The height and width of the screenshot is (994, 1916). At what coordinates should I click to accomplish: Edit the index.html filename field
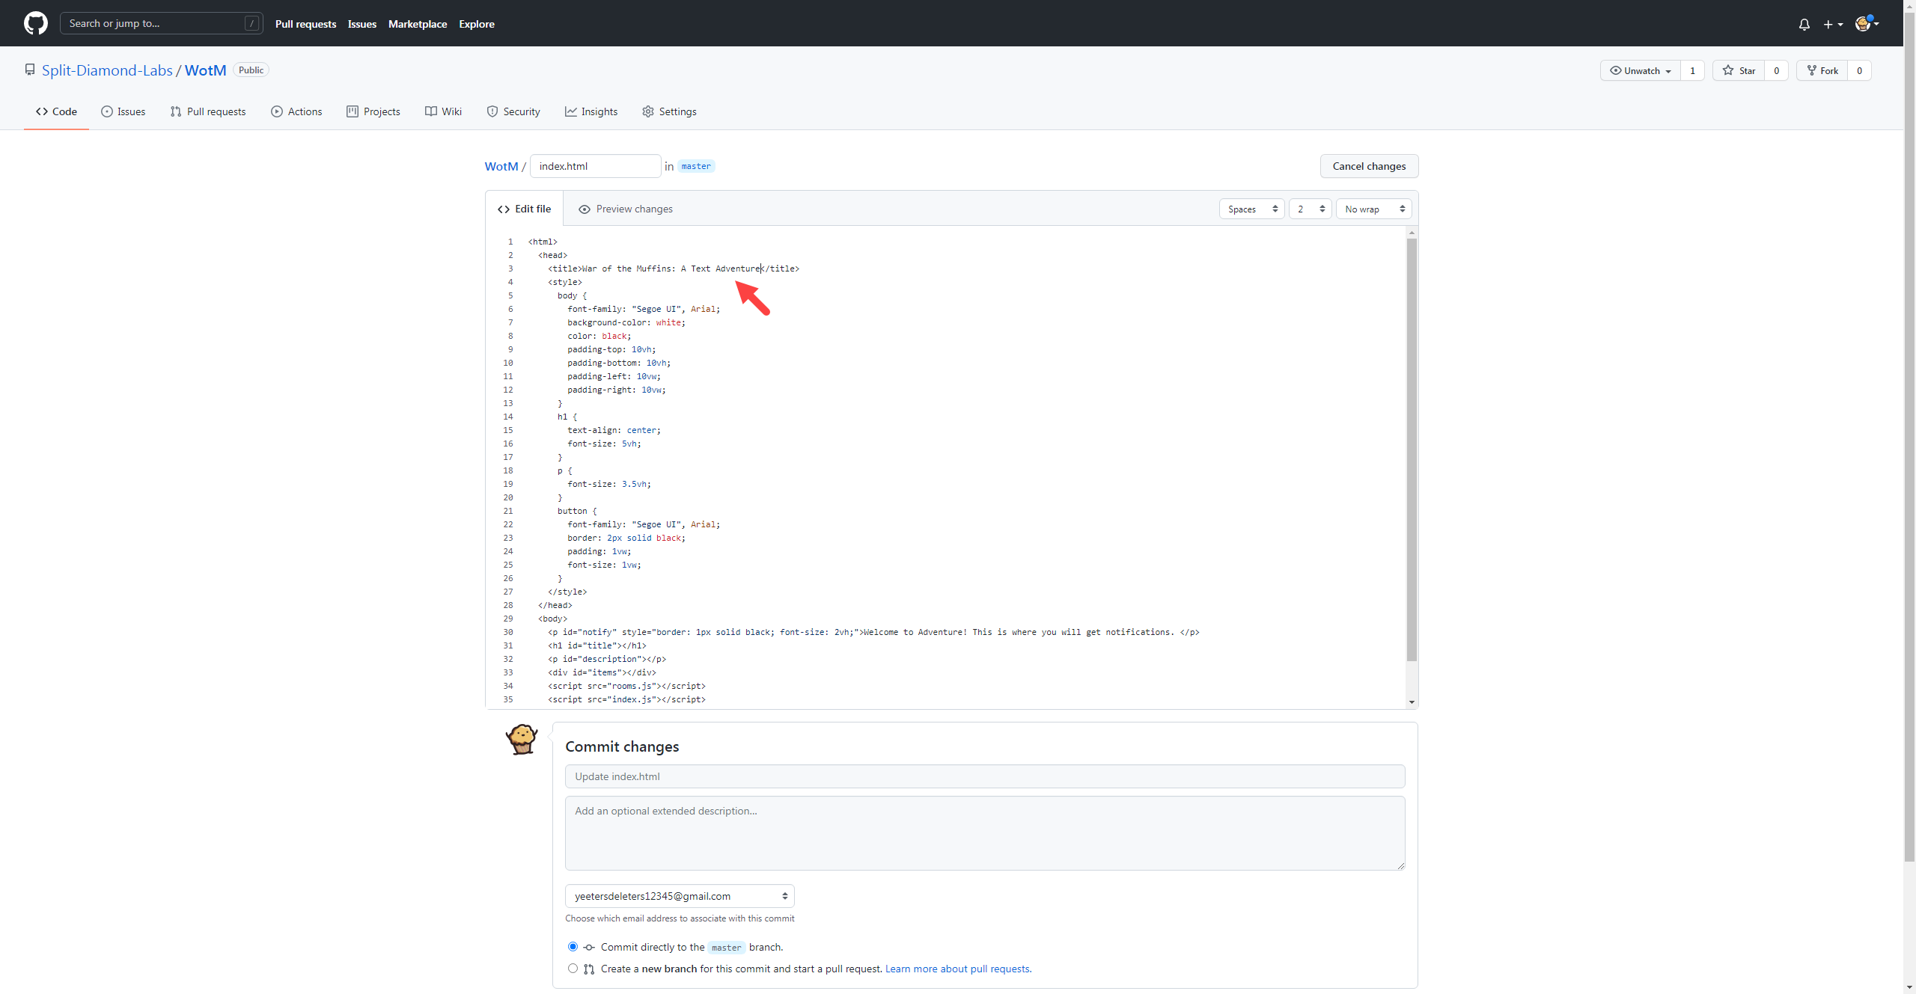(595, 166)
